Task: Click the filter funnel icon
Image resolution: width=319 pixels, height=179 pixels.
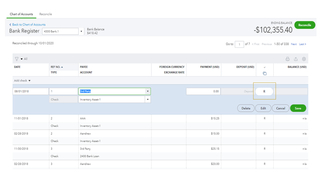Action: tap(17, 59)
